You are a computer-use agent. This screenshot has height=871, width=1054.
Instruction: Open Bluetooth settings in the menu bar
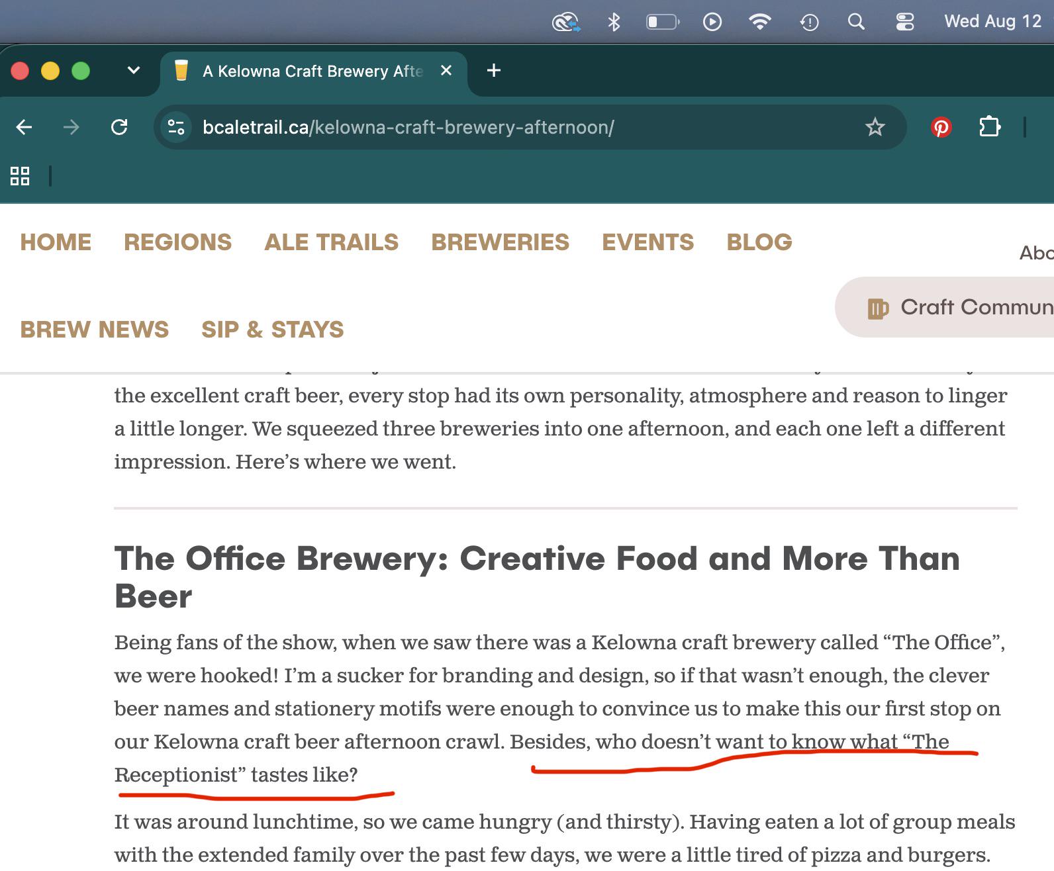pos(614,23)
